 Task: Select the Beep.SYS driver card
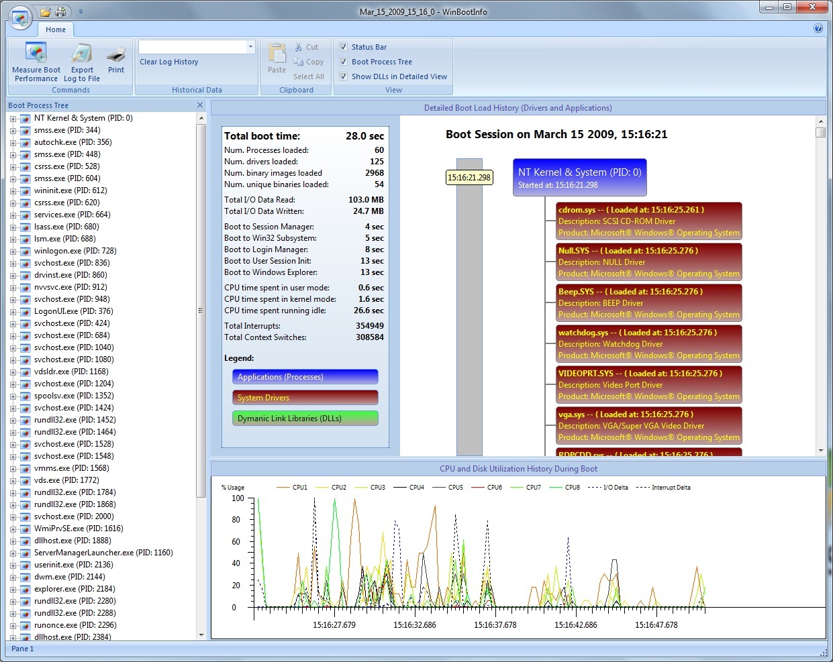point(649,303)
